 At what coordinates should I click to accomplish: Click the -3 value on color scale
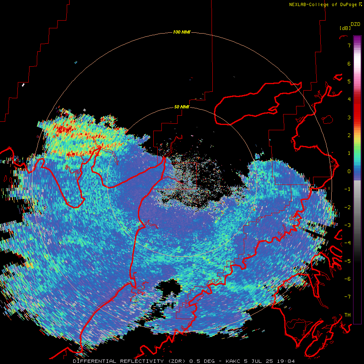347,225
